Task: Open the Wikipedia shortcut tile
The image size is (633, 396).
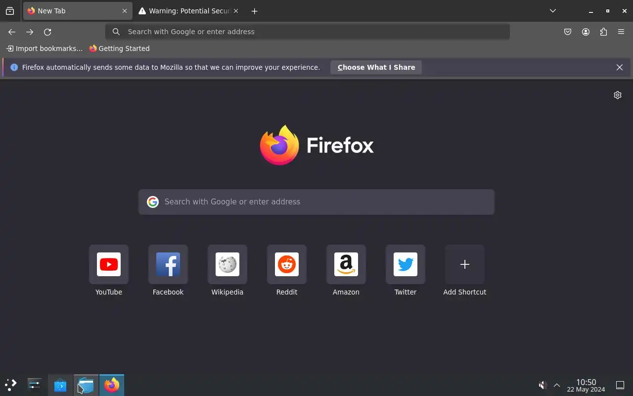Action: [x=227, y=264]
